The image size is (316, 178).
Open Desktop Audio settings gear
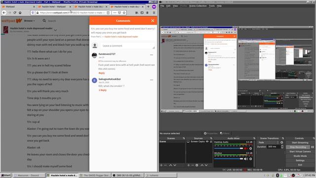pos(250,148)
